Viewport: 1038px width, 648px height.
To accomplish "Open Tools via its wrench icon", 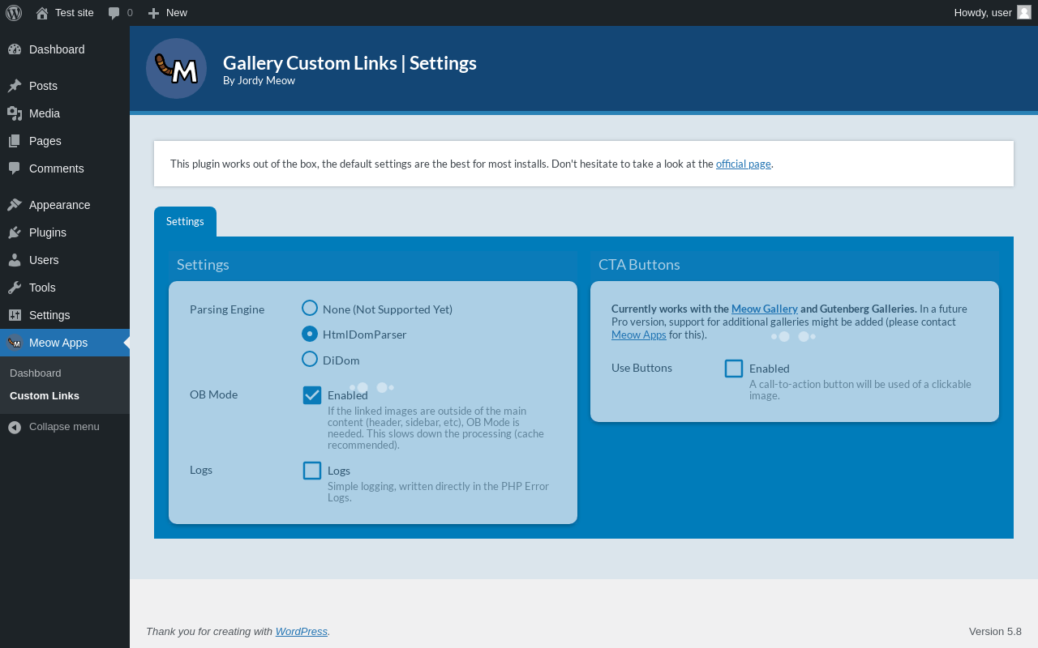I will 15,288.
